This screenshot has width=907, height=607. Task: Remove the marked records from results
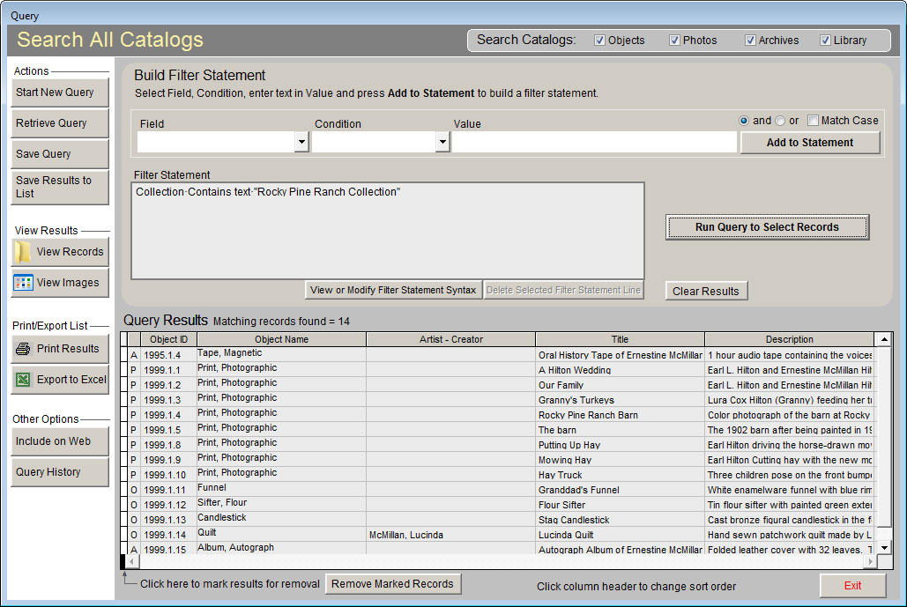(x=393, y=583)
